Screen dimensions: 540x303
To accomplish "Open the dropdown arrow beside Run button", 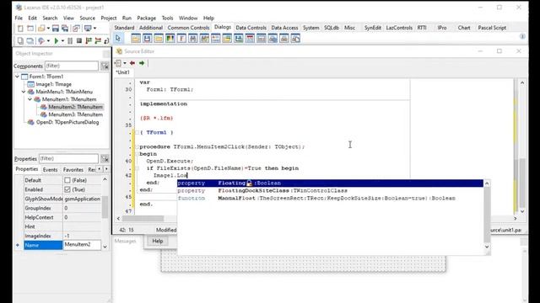I will 62,41.
